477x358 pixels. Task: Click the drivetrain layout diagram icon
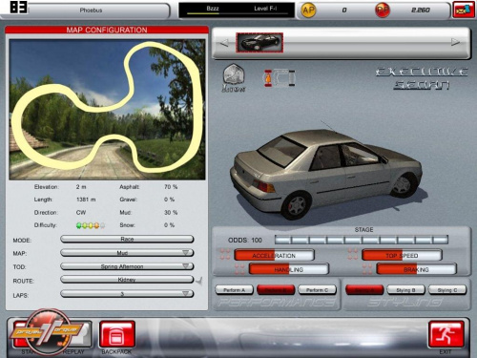click(x=280, y=78)
